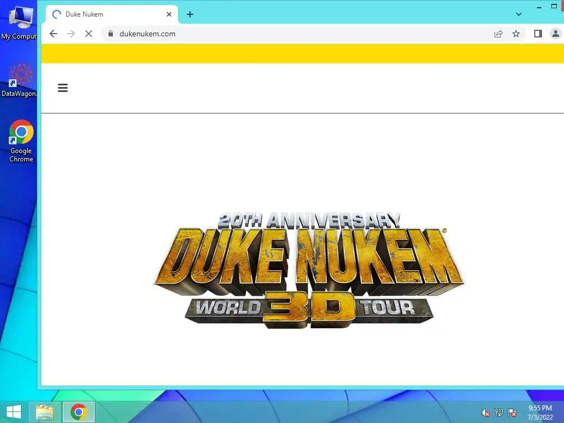564x423 pixels.
Task: View site info via the padlock icon
Action: point(111,34)
